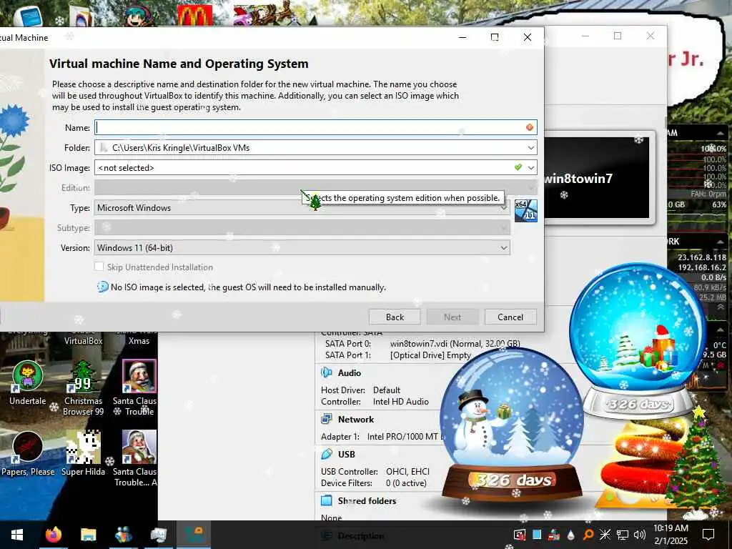Click the win8towin7 preview thumbnail in VirtualBox Manager
Viewport: 732px width, 549px height.
[597, 177]
